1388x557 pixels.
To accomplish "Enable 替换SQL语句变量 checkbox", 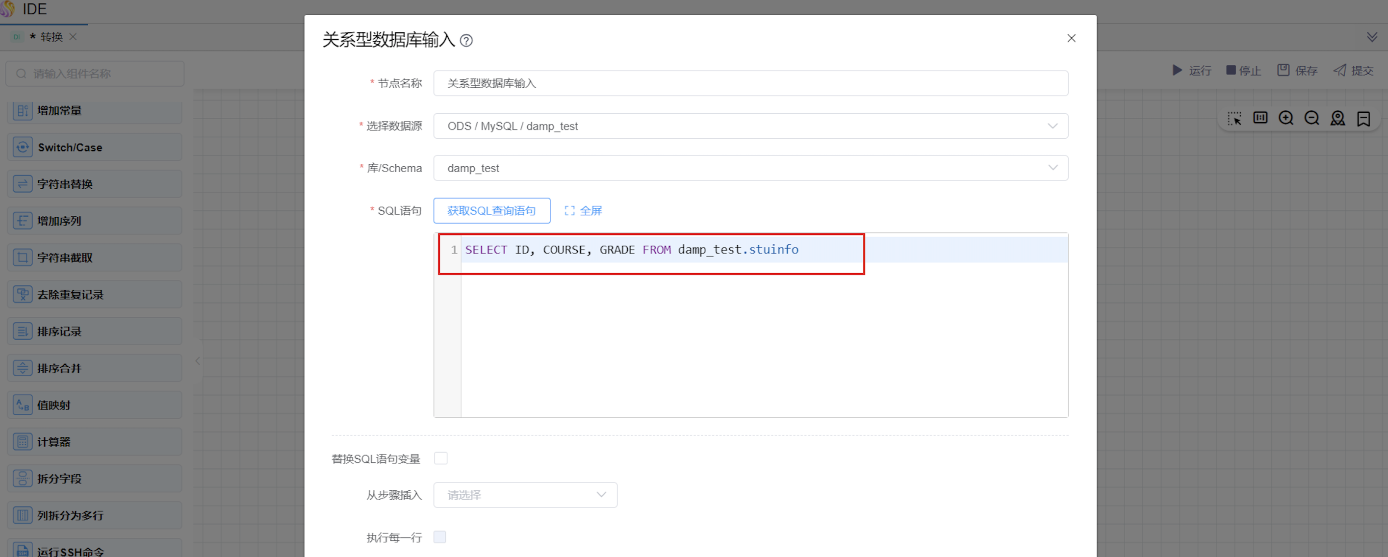I will tap(441, 458).
